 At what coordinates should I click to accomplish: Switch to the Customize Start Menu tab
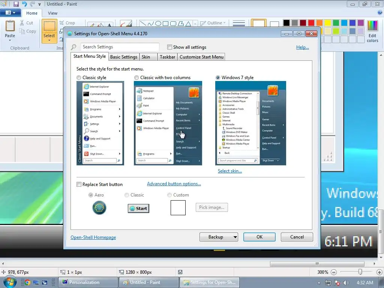click(201, 57)
